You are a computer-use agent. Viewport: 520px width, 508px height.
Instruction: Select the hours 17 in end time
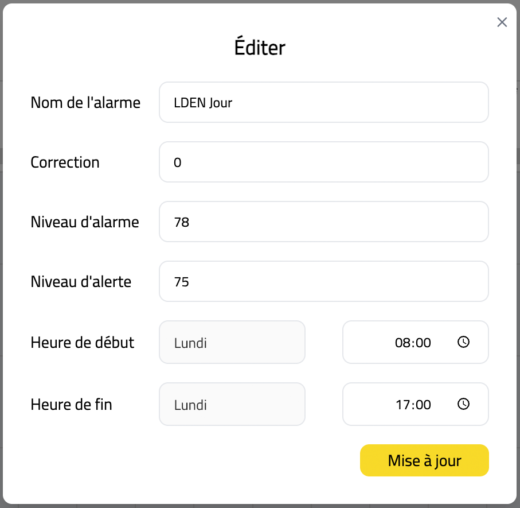click(x=402, y=405)
